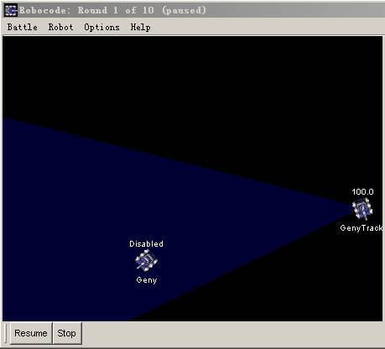Click the Geny name label
The height and width of the screenshot is (349, 385).
(x=147, y=280)
